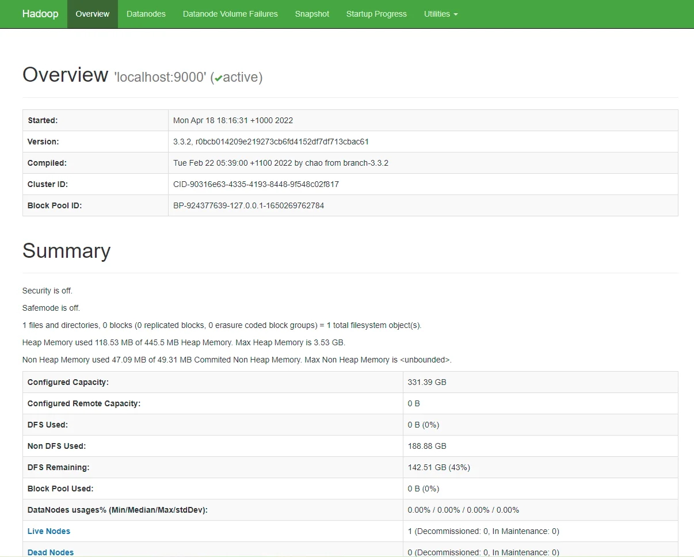Click the Configured Capacity value 331.39 GB
This screenshot has height=557, width=694.
[x=427, y=382]
